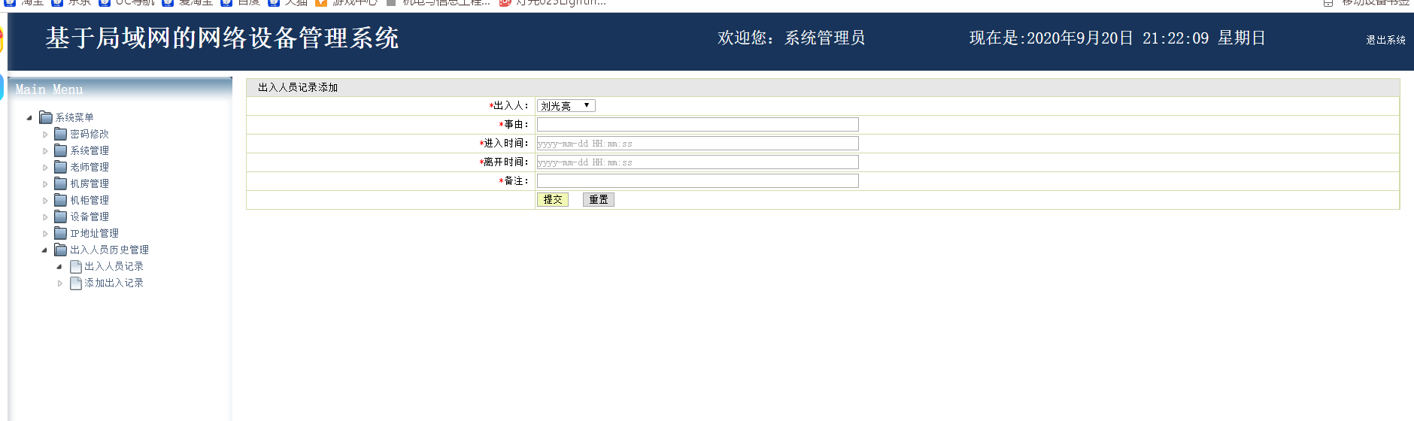This screenshot has height=421, width=1414.
Task: Toggle the arrow beside 添加出入记录
Action: (x=60, y=283)
